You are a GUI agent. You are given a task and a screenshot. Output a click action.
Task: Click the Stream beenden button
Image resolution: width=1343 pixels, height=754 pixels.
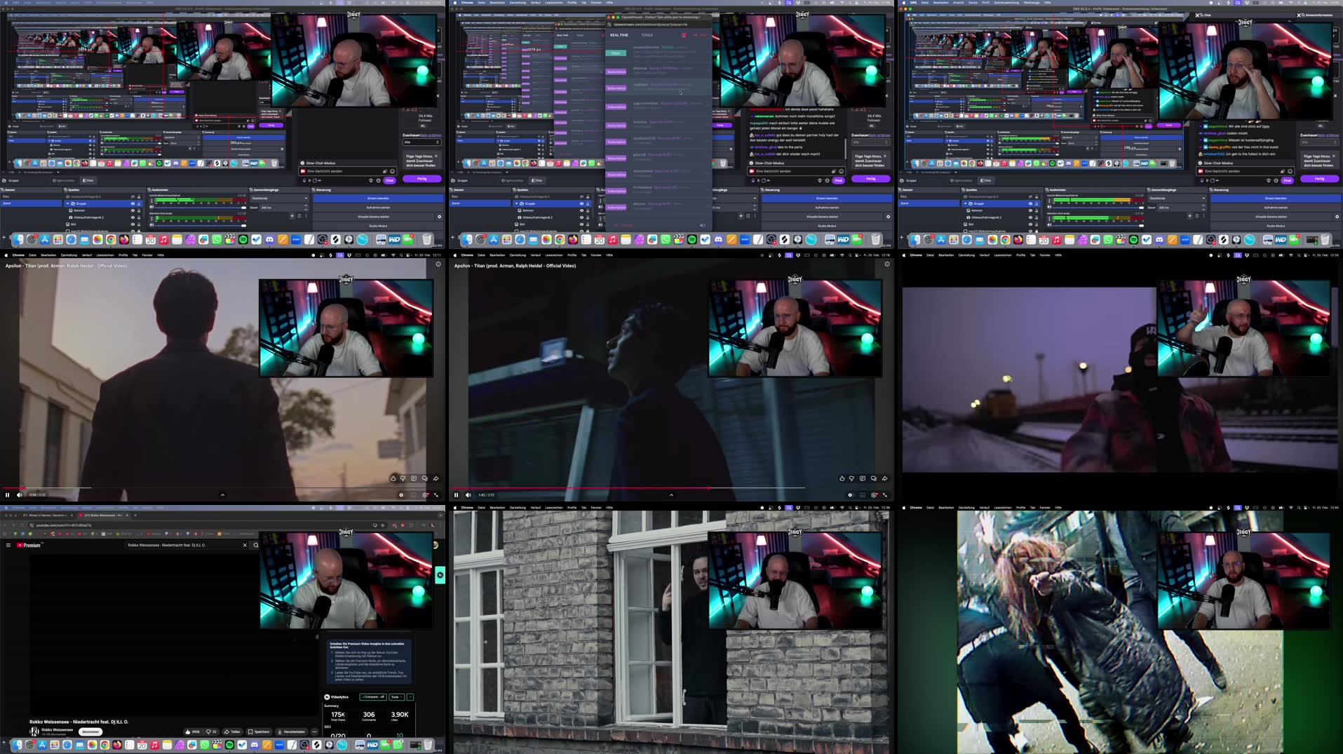tap(377, 198)
